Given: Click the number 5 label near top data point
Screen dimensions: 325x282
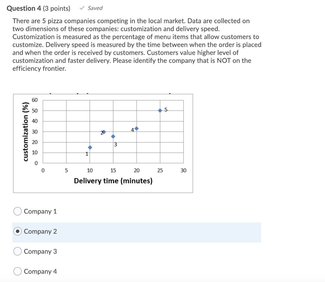Looking at the screenshot, I should 166,110.
